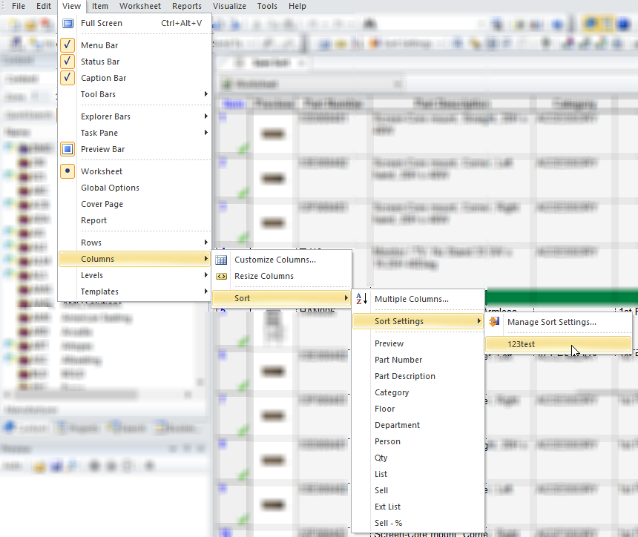Click the Preview Bar icon

coord(68,149)
